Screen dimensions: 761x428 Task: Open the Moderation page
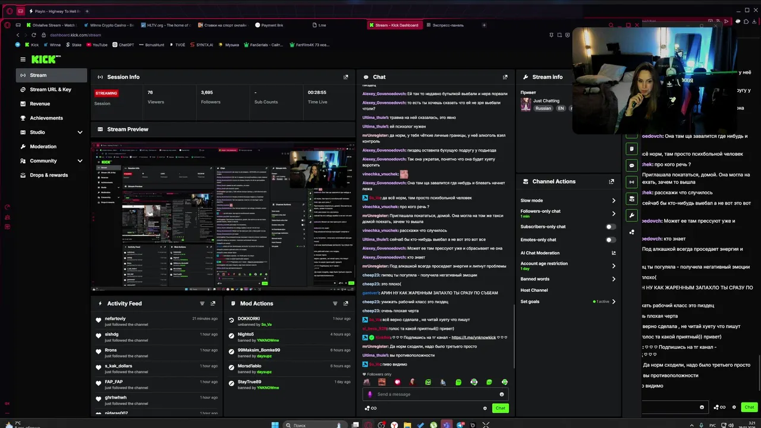tap(52, 146)
